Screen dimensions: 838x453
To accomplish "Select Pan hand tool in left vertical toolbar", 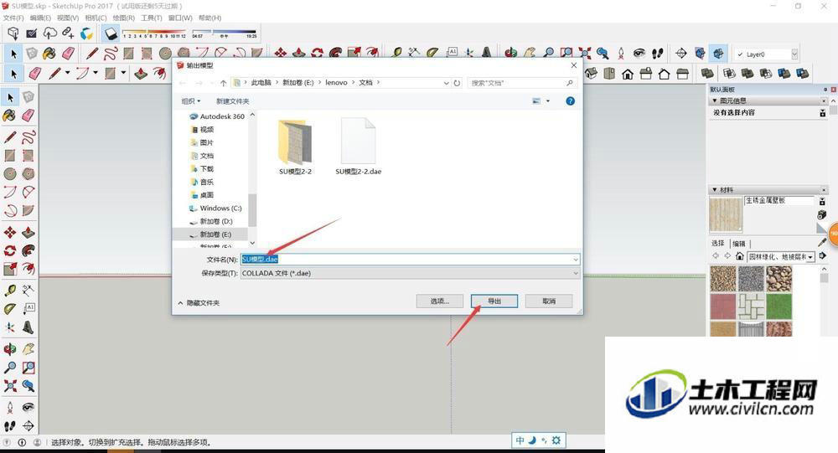I will click(x=28, y=349).
